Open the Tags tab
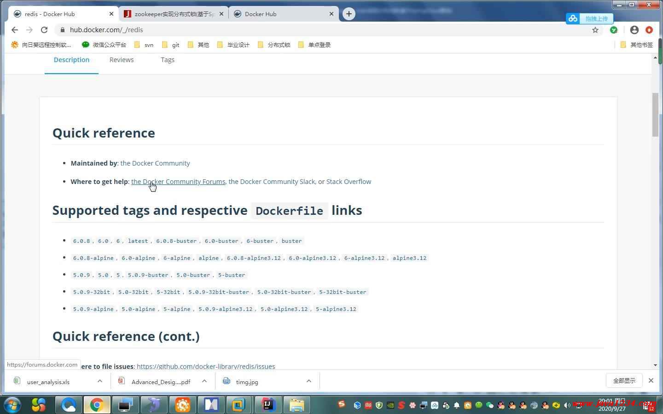 (x=168, y=60)
